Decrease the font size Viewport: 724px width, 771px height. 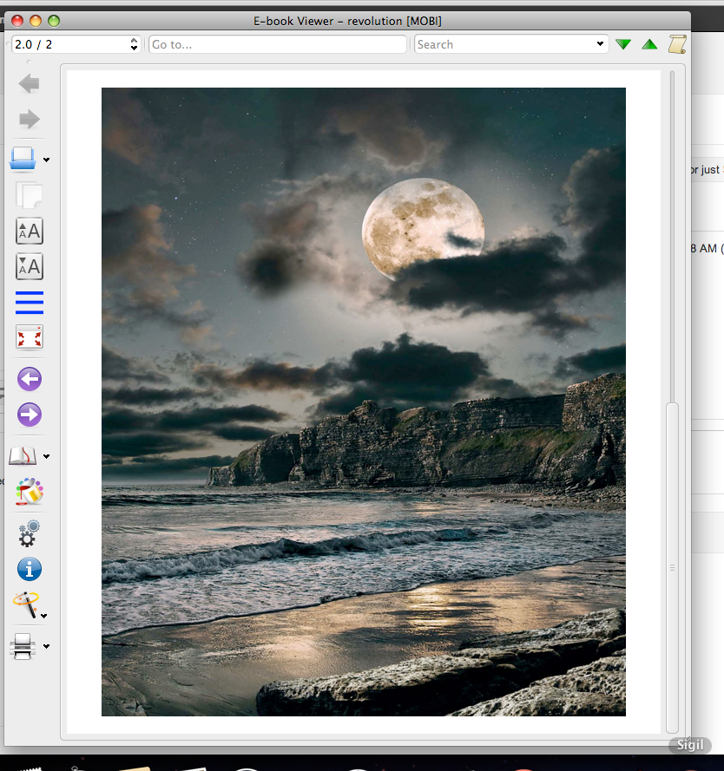29,266
